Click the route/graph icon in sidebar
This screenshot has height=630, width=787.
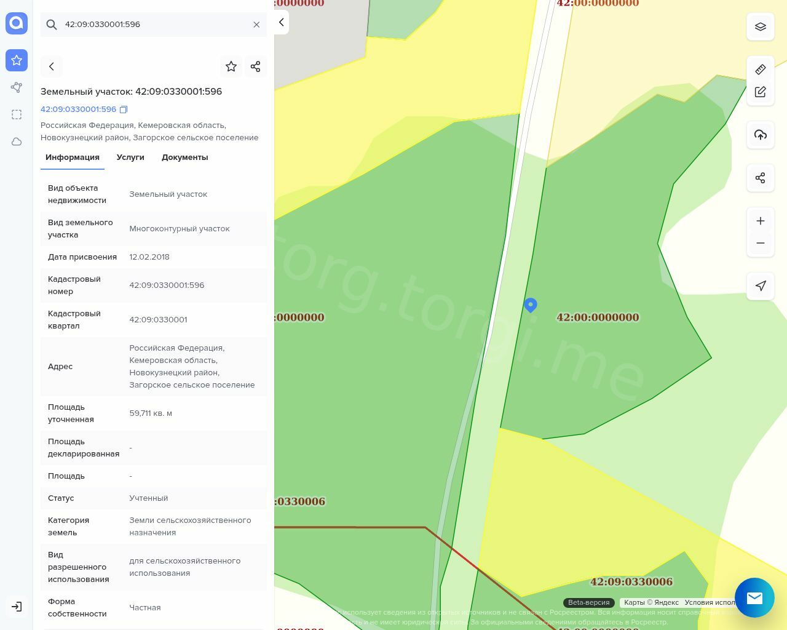[17, 87]
